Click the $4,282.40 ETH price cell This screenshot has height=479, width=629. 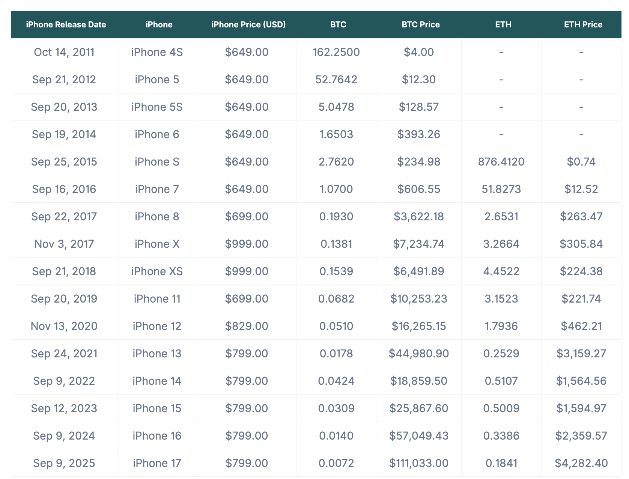point(581,463)
